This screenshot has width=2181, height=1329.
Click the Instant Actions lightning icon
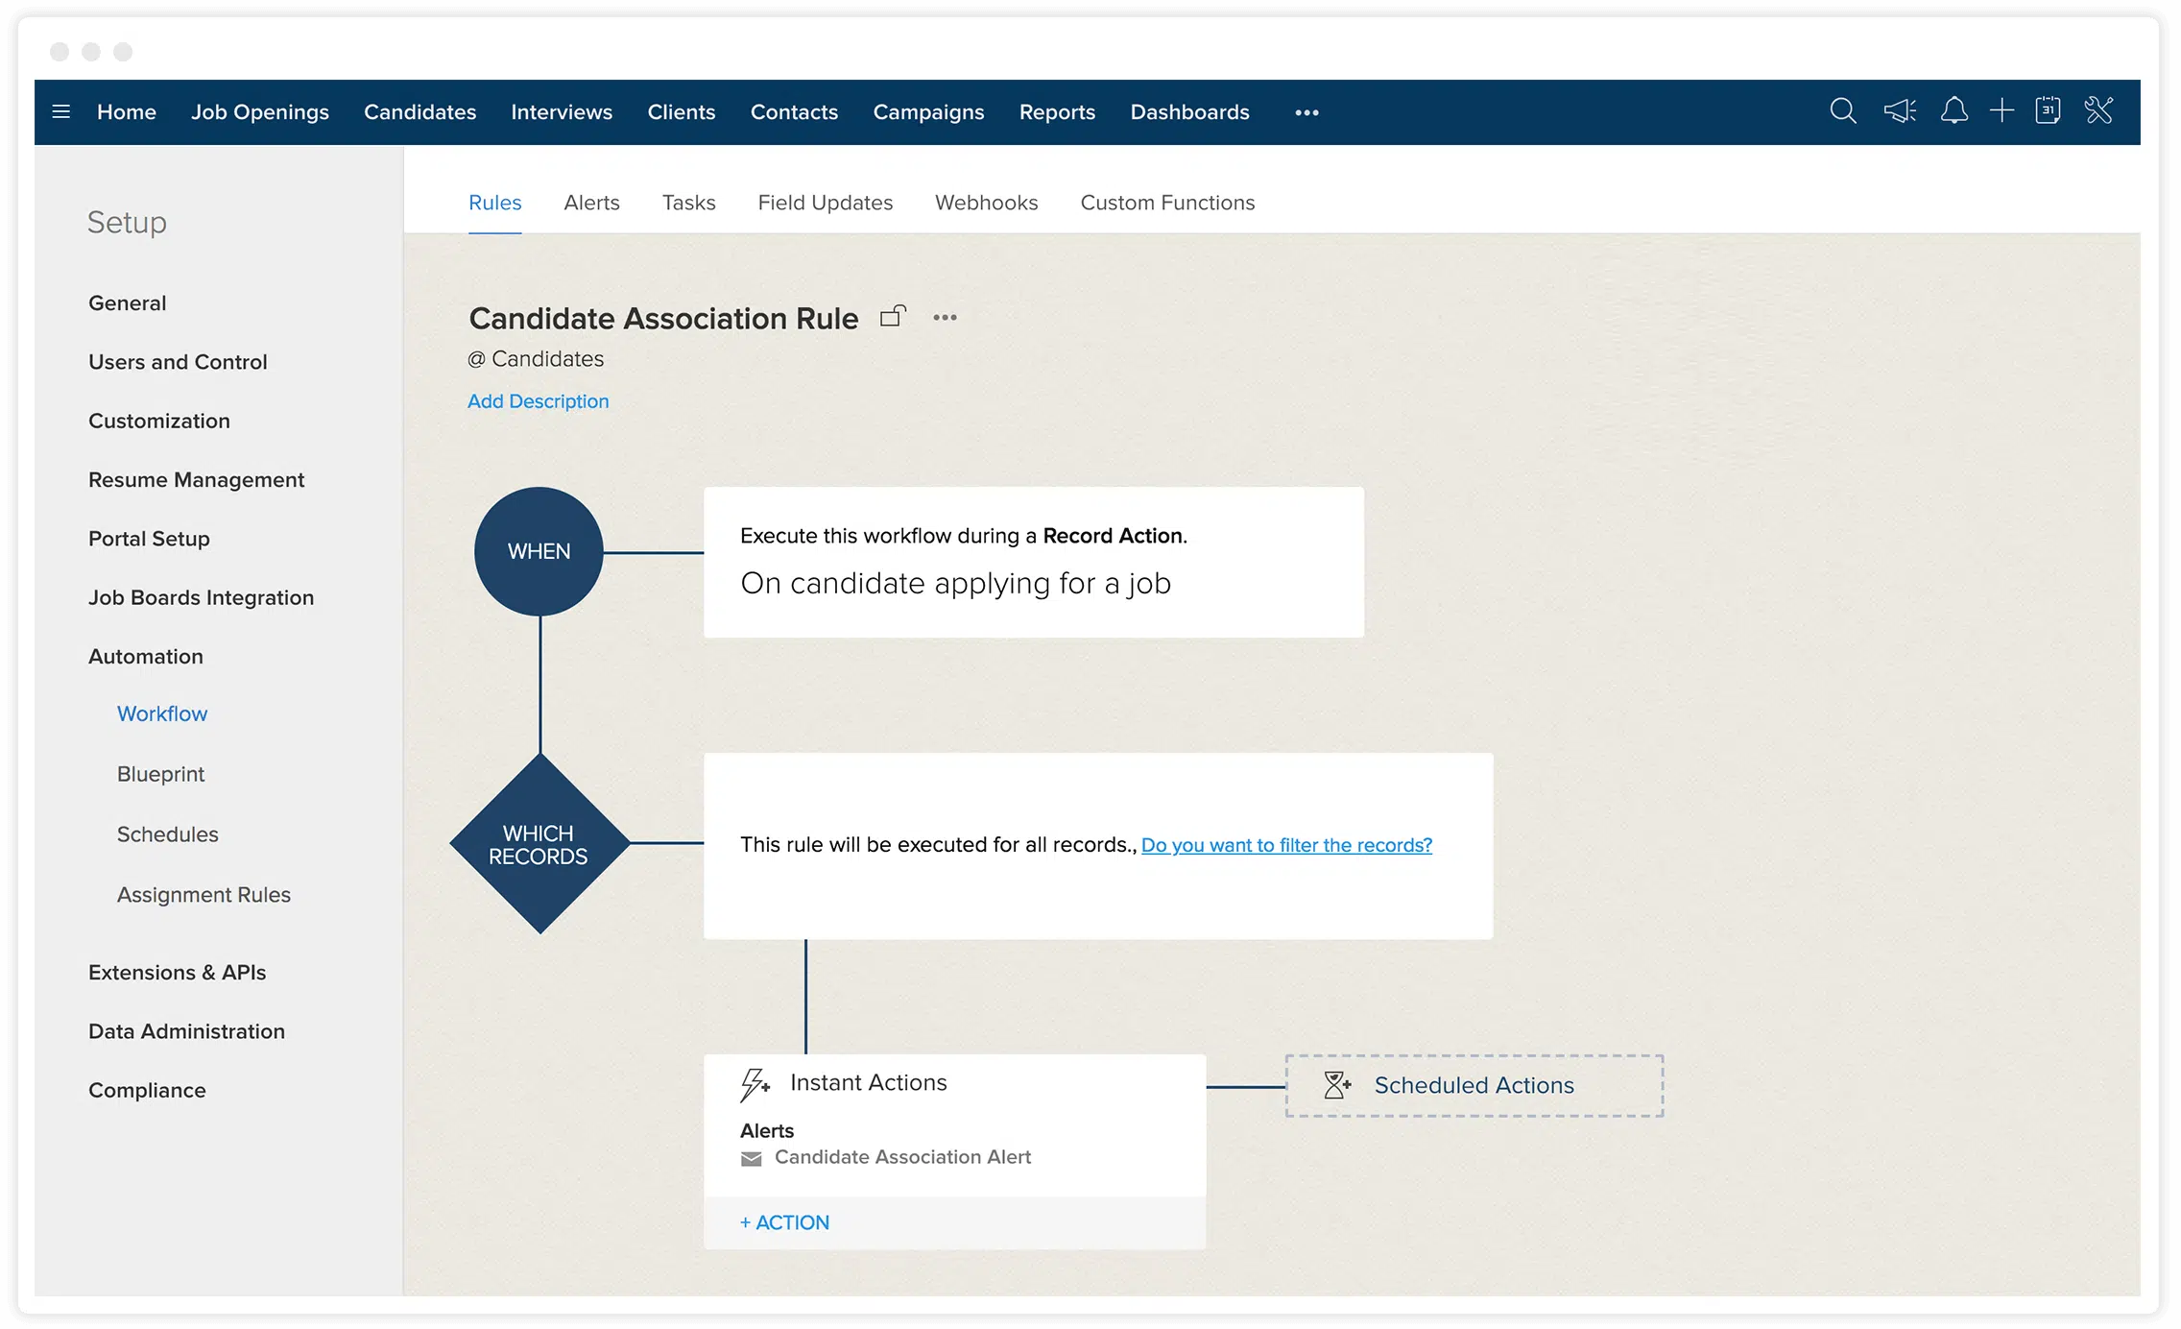tap(754, 1084)
